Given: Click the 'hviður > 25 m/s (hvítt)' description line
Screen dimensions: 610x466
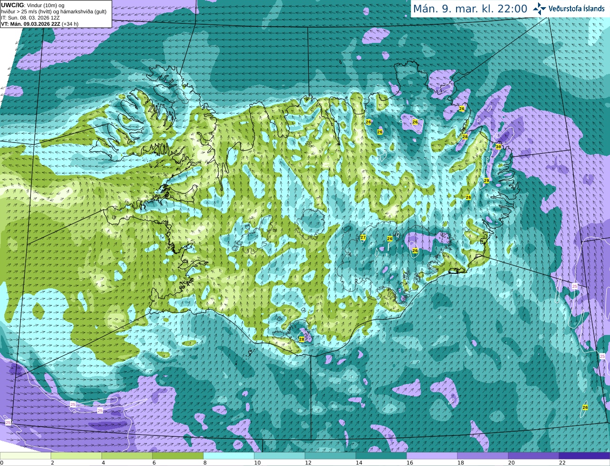Looking at the screenshot, I should (53, 11).
